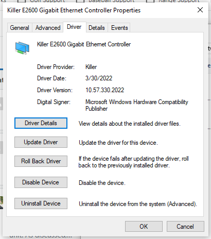Select the driver version value 10.57.330.2022
Viewport: 211px width, 239px height.
(x=105, y=90)
